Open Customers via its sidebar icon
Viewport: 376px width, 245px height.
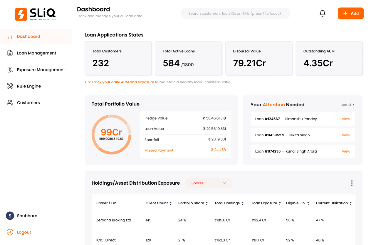tap(10, 102)
